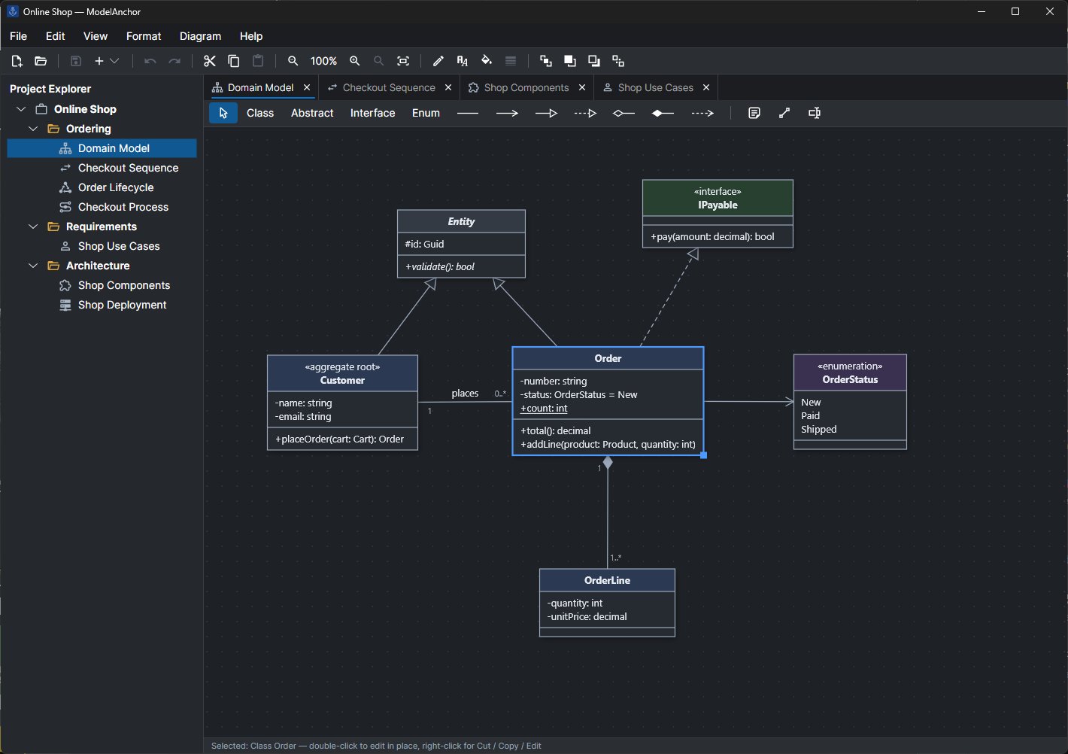Open the Help menu

point(251,36)
